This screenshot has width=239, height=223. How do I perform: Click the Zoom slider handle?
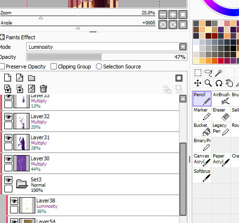[x=41, y=18]
